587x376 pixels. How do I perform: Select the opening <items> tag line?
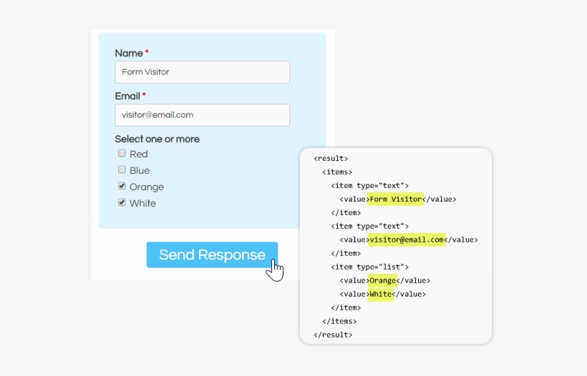click(x=337, y=172)
